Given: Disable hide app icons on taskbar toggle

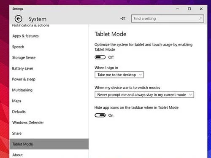Looking at the screenshot, I should [100, 115].
